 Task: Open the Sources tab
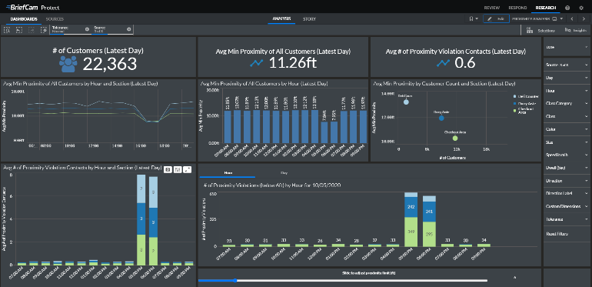pos(55,19)
